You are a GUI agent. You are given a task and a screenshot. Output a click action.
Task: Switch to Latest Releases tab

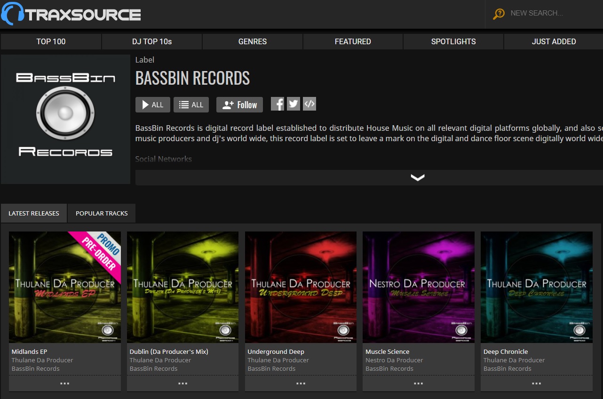pos(34,213)
